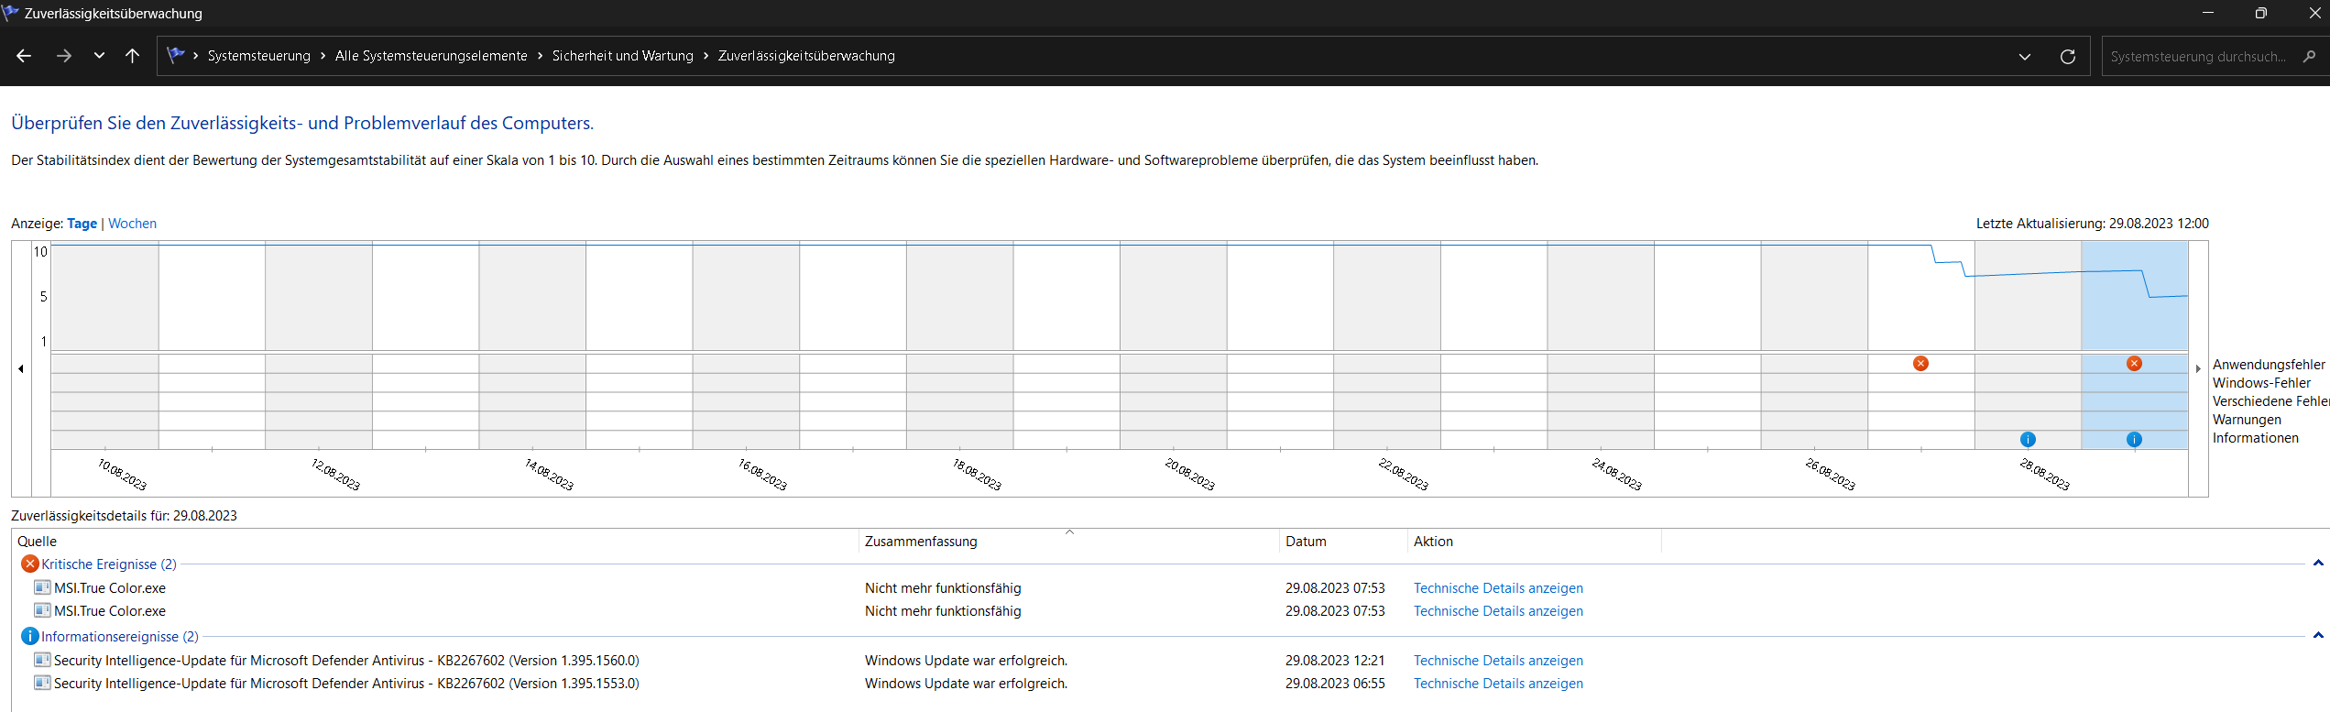Image resolution: width=2330 pixels, height=712 pixels.
Task: Focus the Systemsteuerung durchsuchen search field
Action: pos(2198,57)
